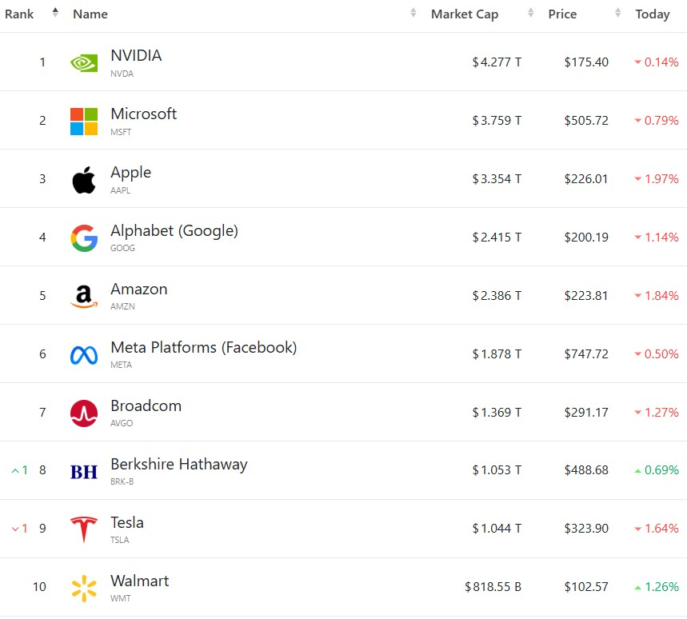Click the Walmart spark logo
687x619 pixels.
[84, 588]
